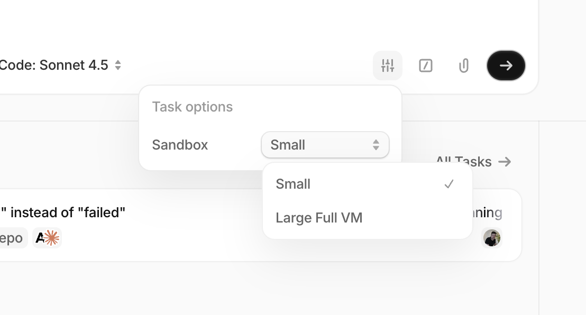Open the task titled instead of "failed"
Screen dimensions: 586x315
pos(68,212)
